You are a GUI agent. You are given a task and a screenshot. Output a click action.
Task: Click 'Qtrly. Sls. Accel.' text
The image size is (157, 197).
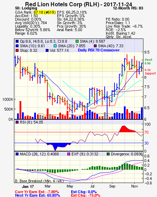click(119, 37)
